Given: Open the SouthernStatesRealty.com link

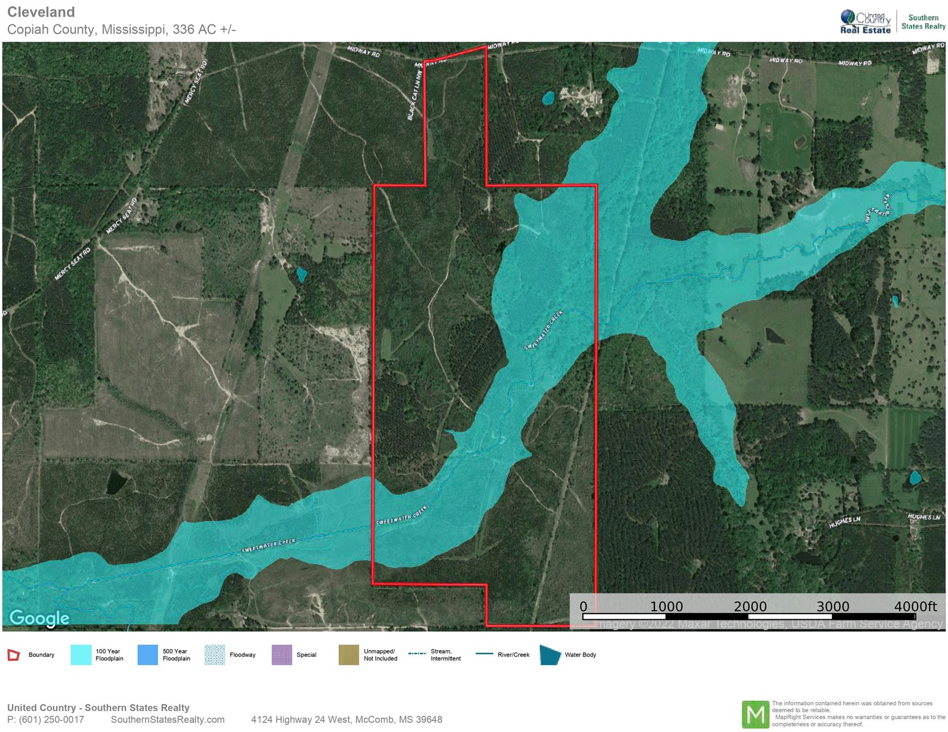Looking at the screenshot, I should click(x=168, y=720).
